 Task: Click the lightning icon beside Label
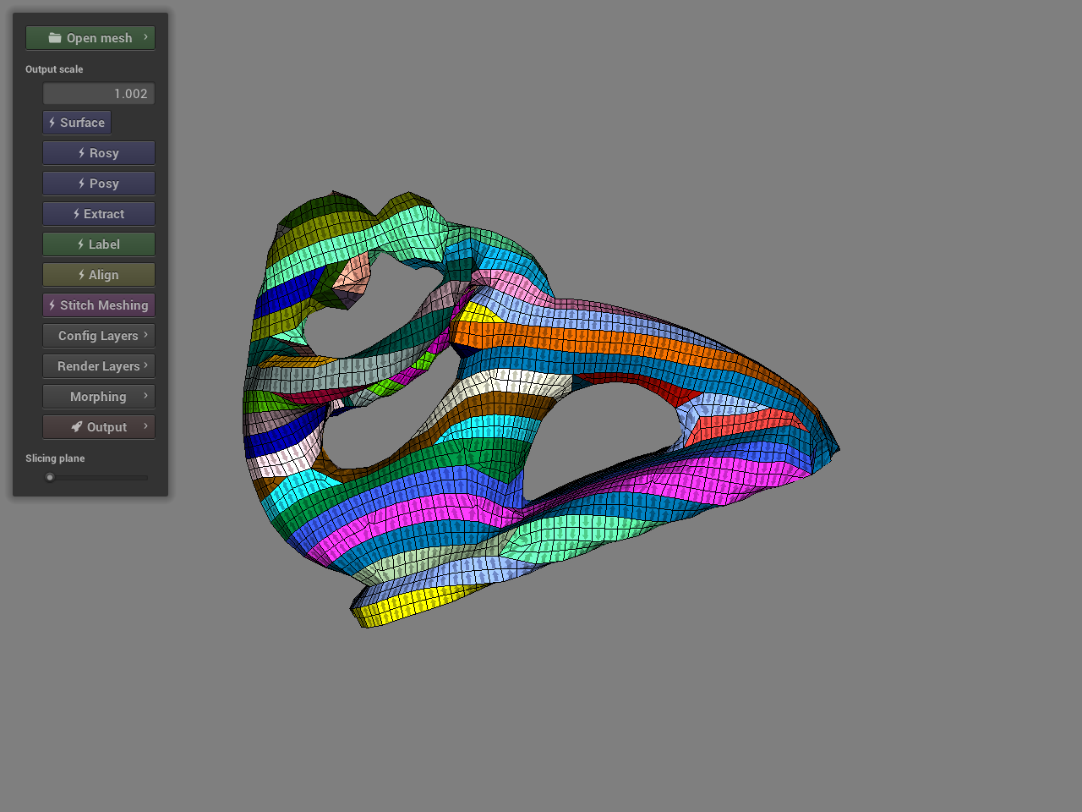(80, 244)
